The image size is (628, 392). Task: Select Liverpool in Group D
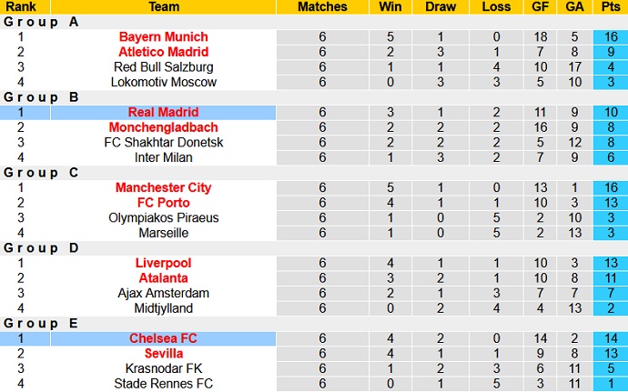[x=163, y=263]
